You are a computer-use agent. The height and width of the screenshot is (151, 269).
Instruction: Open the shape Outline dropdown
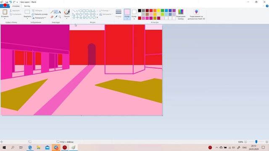tap(105, 10)
